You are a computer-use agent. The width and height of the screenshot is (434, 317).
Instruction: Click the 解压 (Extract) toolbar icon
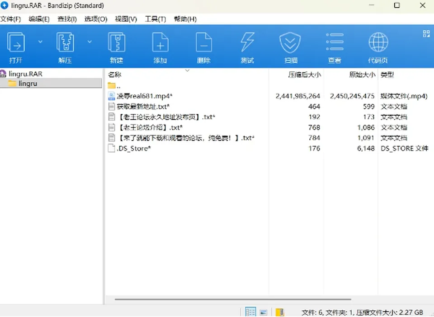pyautogui.click(x=65, y=42)
